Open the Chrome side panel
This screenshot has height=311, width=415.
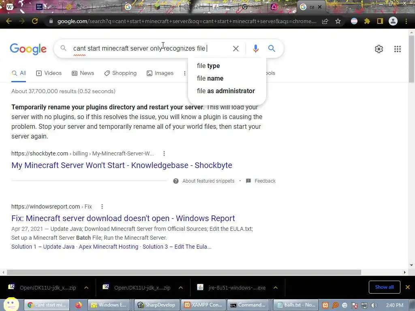coord(380,21)
